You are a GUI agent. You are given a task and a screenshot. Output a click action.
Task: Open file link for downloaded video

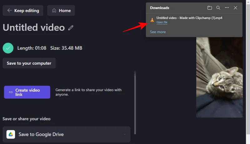coord(162,22)
